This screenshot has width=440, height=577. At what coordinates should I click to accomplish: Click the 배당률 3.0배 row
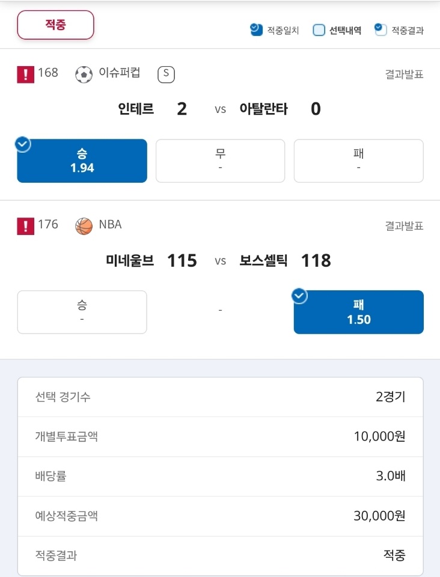221,476
